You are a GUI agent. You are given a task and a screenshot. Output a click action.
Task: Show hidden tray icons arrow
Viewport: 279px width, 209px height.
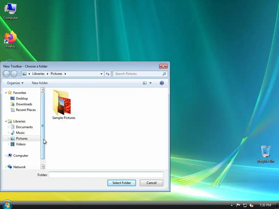232,205
